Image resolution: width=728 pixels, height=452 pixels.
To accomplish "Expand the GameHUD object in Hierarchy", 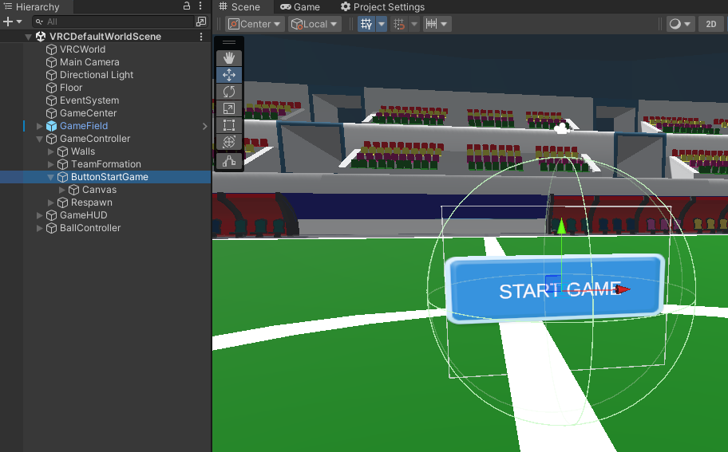I will (41, 215).
